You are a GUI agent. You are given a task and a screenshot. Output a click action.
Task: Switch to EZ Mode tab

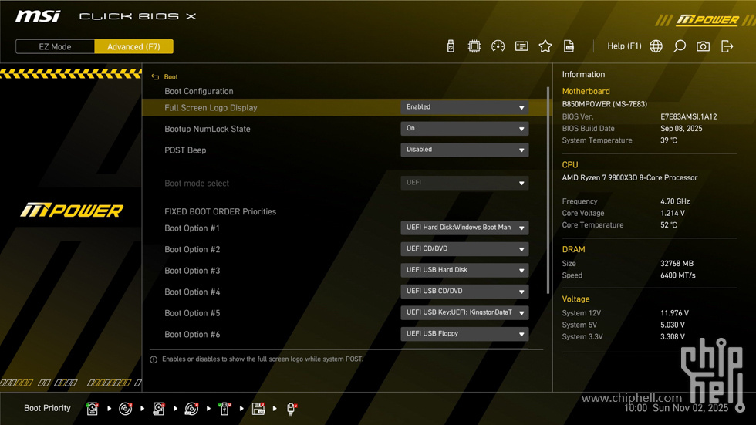click(x=56, y=46)
